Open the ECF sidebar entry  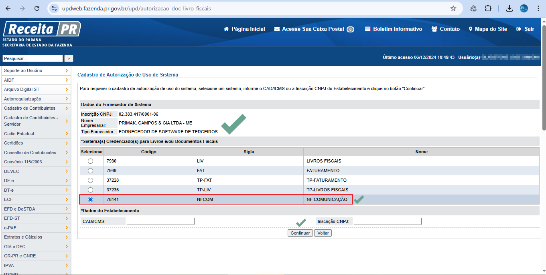coord(36,199)
